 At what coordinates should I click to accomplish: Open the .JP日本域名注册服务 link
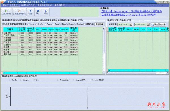pos(128,15)
